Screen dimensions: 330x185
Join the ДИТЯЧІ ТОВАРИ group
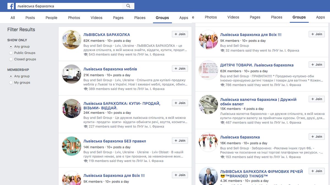317,65
